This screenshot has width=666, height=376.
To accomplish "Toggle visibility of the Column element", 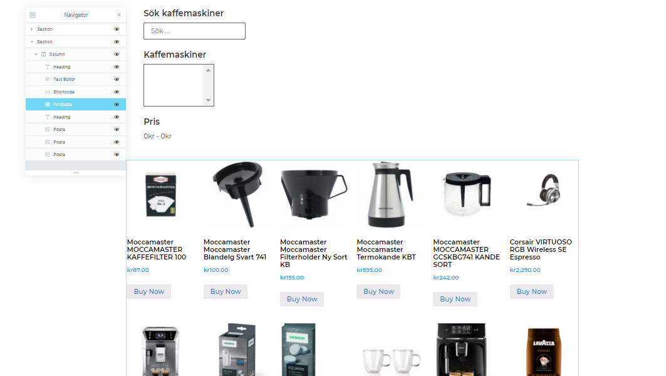I will tap(117, 55).
